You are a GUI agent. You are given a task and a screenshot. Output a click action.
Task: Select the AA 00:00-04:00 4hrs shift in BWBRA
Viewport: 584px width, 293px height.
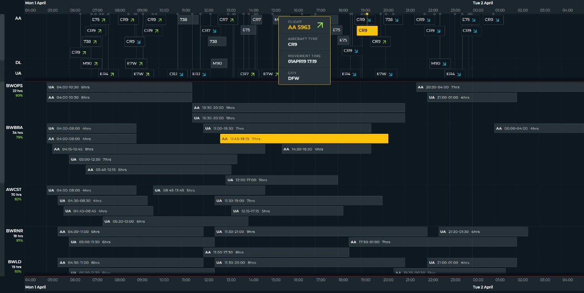pyautogui.click(x=538, y=128)
